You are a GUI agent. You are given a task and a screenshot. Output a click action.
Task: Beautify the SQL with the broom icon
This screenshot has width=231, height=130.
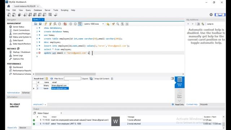pyautogui.click(x=113, y=24)
